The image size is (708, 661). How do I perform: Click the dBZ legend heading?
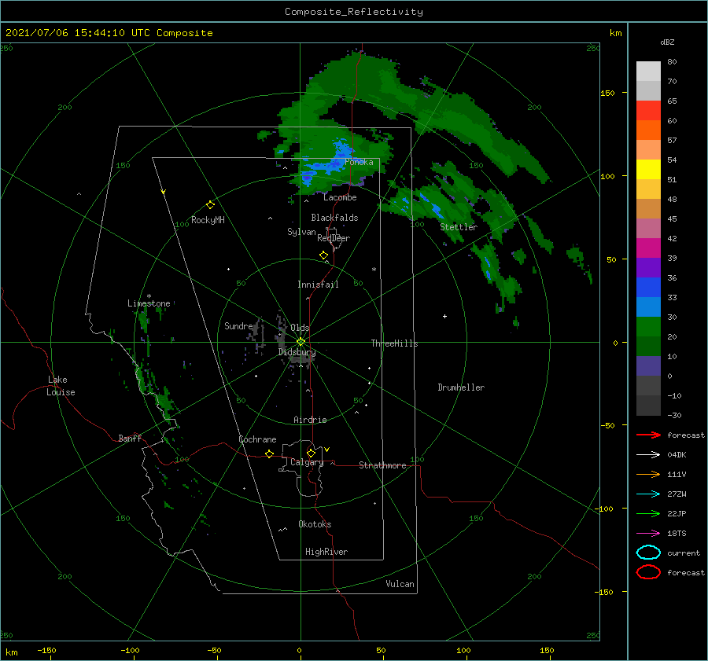[667, 42]
